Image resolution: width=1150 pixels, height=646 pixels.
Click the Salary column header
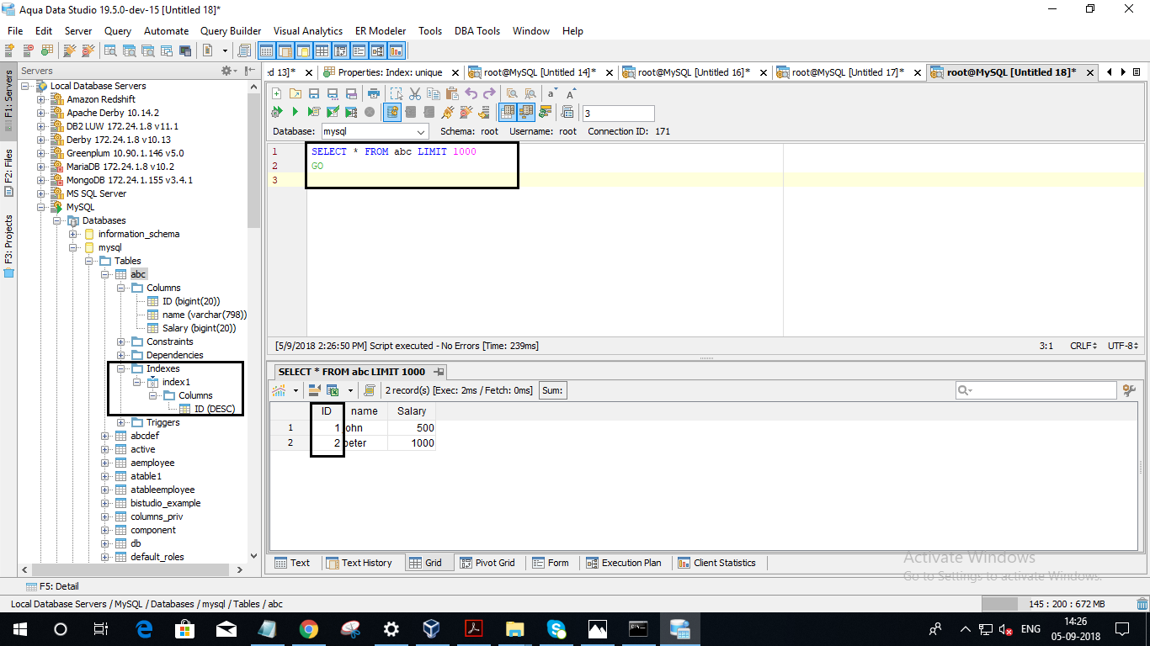(412, 411)
